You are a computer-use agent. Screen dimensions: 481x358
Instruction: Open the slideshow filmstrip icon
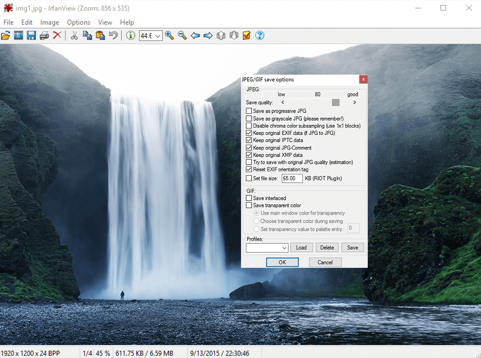[19, 36]
